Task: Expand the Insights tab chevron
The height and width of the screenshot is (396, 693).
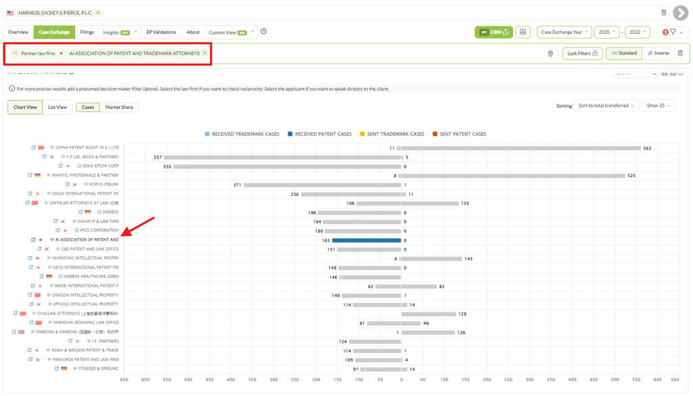Action: point(135,32)
